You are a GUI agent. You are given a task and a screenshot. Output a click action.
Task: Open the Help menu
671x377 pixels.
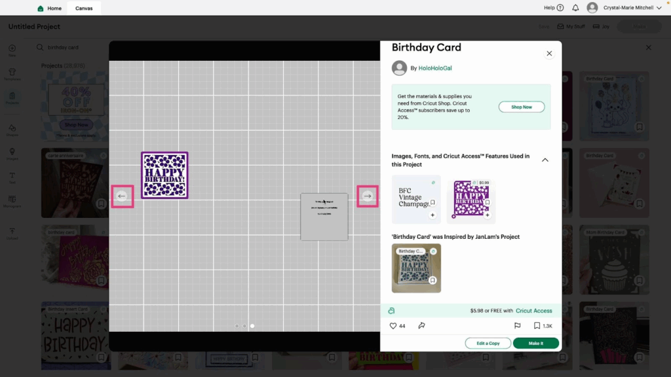553,8
